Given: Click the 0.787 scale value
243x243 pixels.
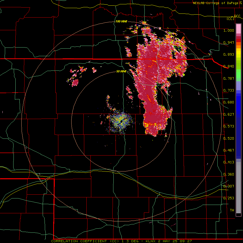Looking at the screenshot, I should tap(229, 78).
